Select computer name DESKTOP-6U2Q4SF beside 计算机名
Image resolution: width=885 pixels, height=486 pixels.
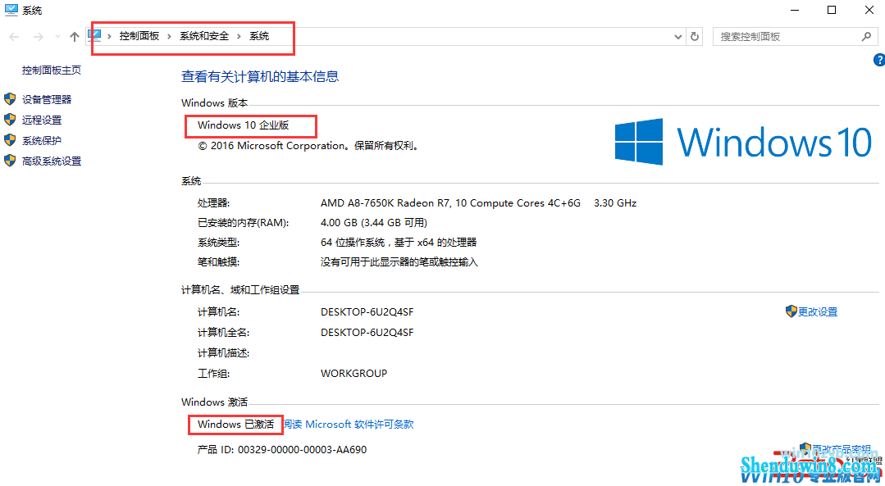tap(367, 311)
